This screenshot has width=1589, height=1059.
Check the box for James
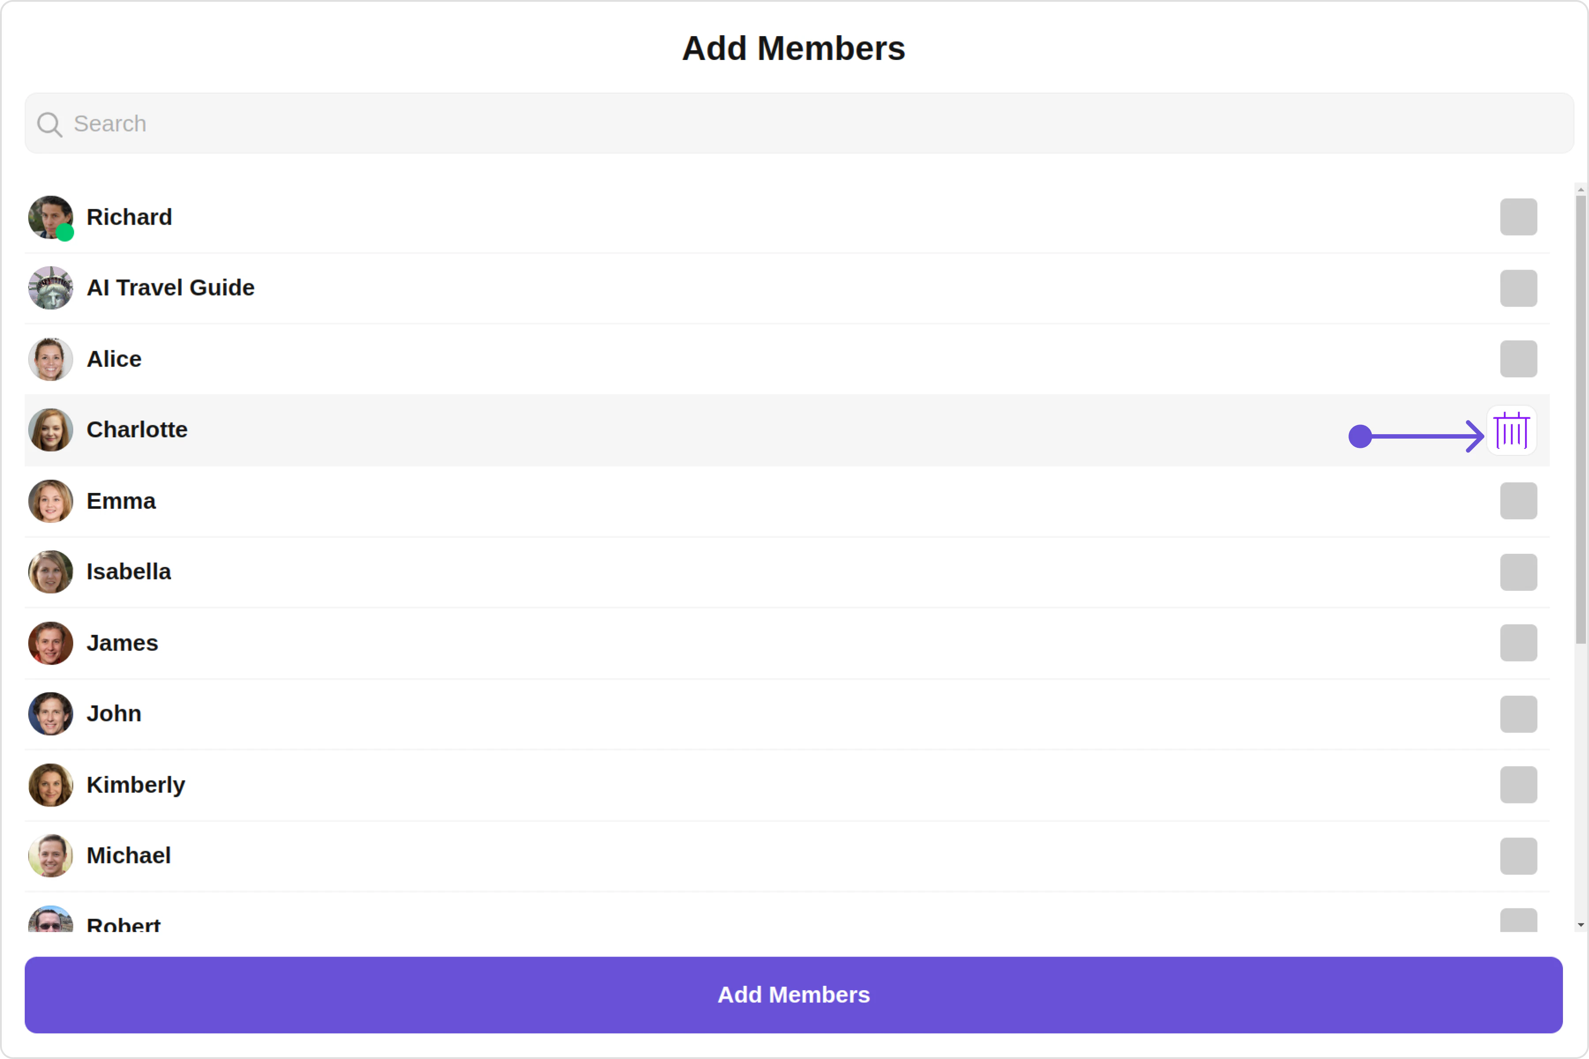1518,643
